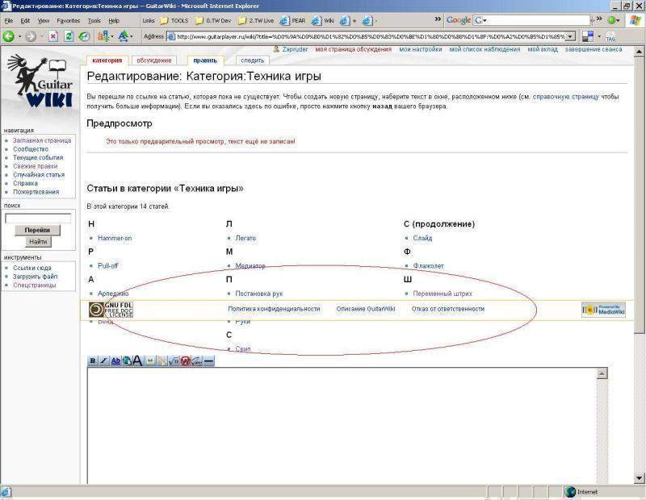
Task: Expand the Links bar overflow chevron
Action: pyautogui.click(x=438, y=19)
